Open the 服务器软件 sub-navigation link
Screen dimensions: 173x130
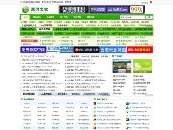pos(145,22)
